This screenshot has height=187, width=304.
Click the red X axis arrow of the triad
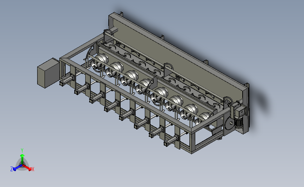pos(27,167)
